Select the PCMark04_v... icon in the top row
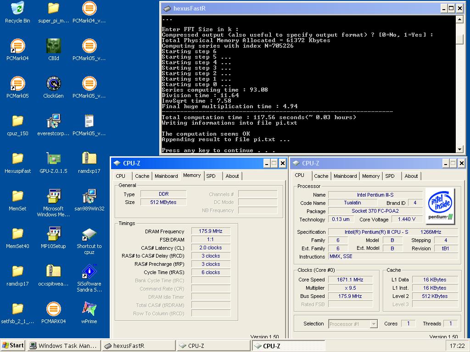 point(89,8)
